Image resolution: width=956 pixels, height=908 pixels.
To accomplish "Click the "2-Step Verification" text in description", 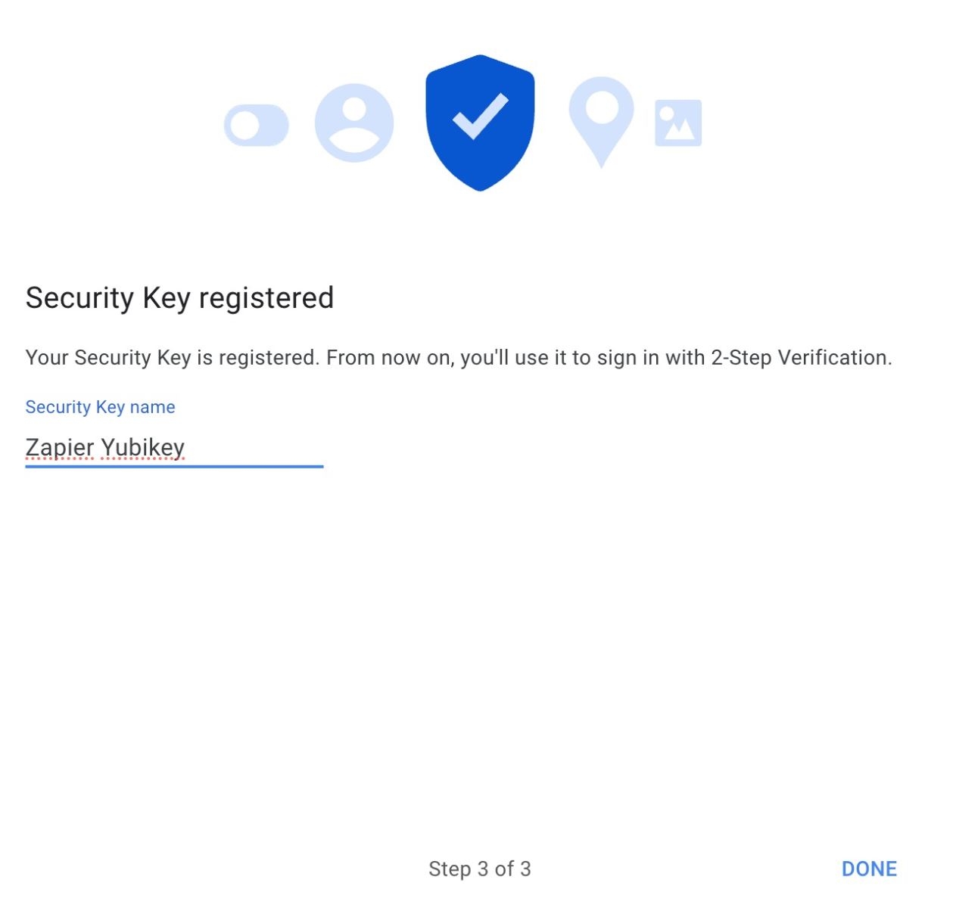I will pyautogui.click(x=801, y=357).
